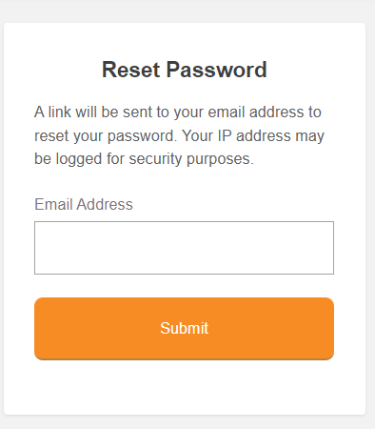Click the white Submit text on button
The width and height of the screenshot is (375, 429).
pyautogui.click(x=184, y=328)
